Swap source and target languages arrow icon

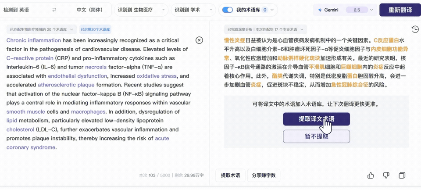(54, 10)
